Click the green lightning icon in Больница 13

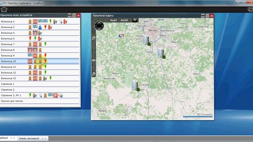[50, 78]
